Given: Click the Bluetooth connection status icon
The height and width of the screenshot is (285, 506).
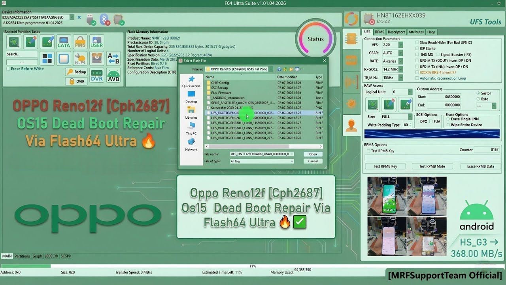Looking at the screenshot, I should click(104, 19).
